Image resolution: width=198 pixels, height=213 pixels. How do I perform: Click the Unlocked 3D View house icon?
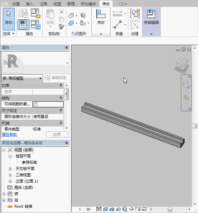(x=125, y=209)
